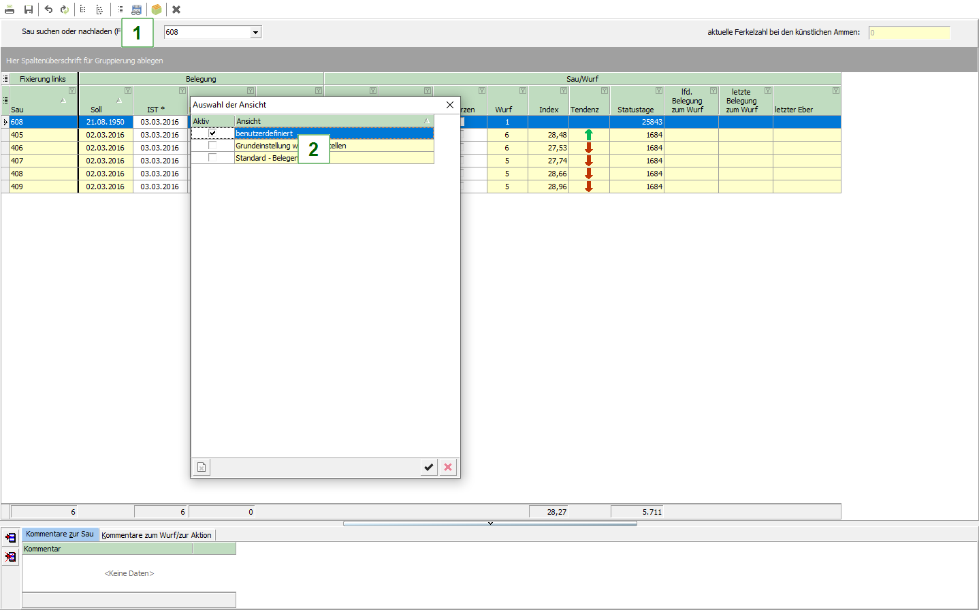Viewport: 979px width, 610px height.
Task: Click the 'aktuelle Ferkelzahl' yellow input field
Action: [x=909, y=33]
